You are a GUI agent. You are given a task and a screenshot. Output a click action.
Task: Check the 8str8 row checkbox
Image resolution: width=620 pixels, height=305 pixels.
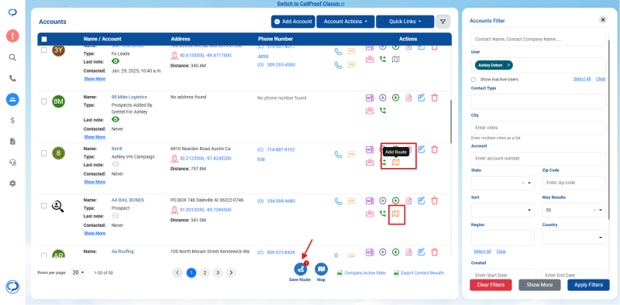point(44,153)
